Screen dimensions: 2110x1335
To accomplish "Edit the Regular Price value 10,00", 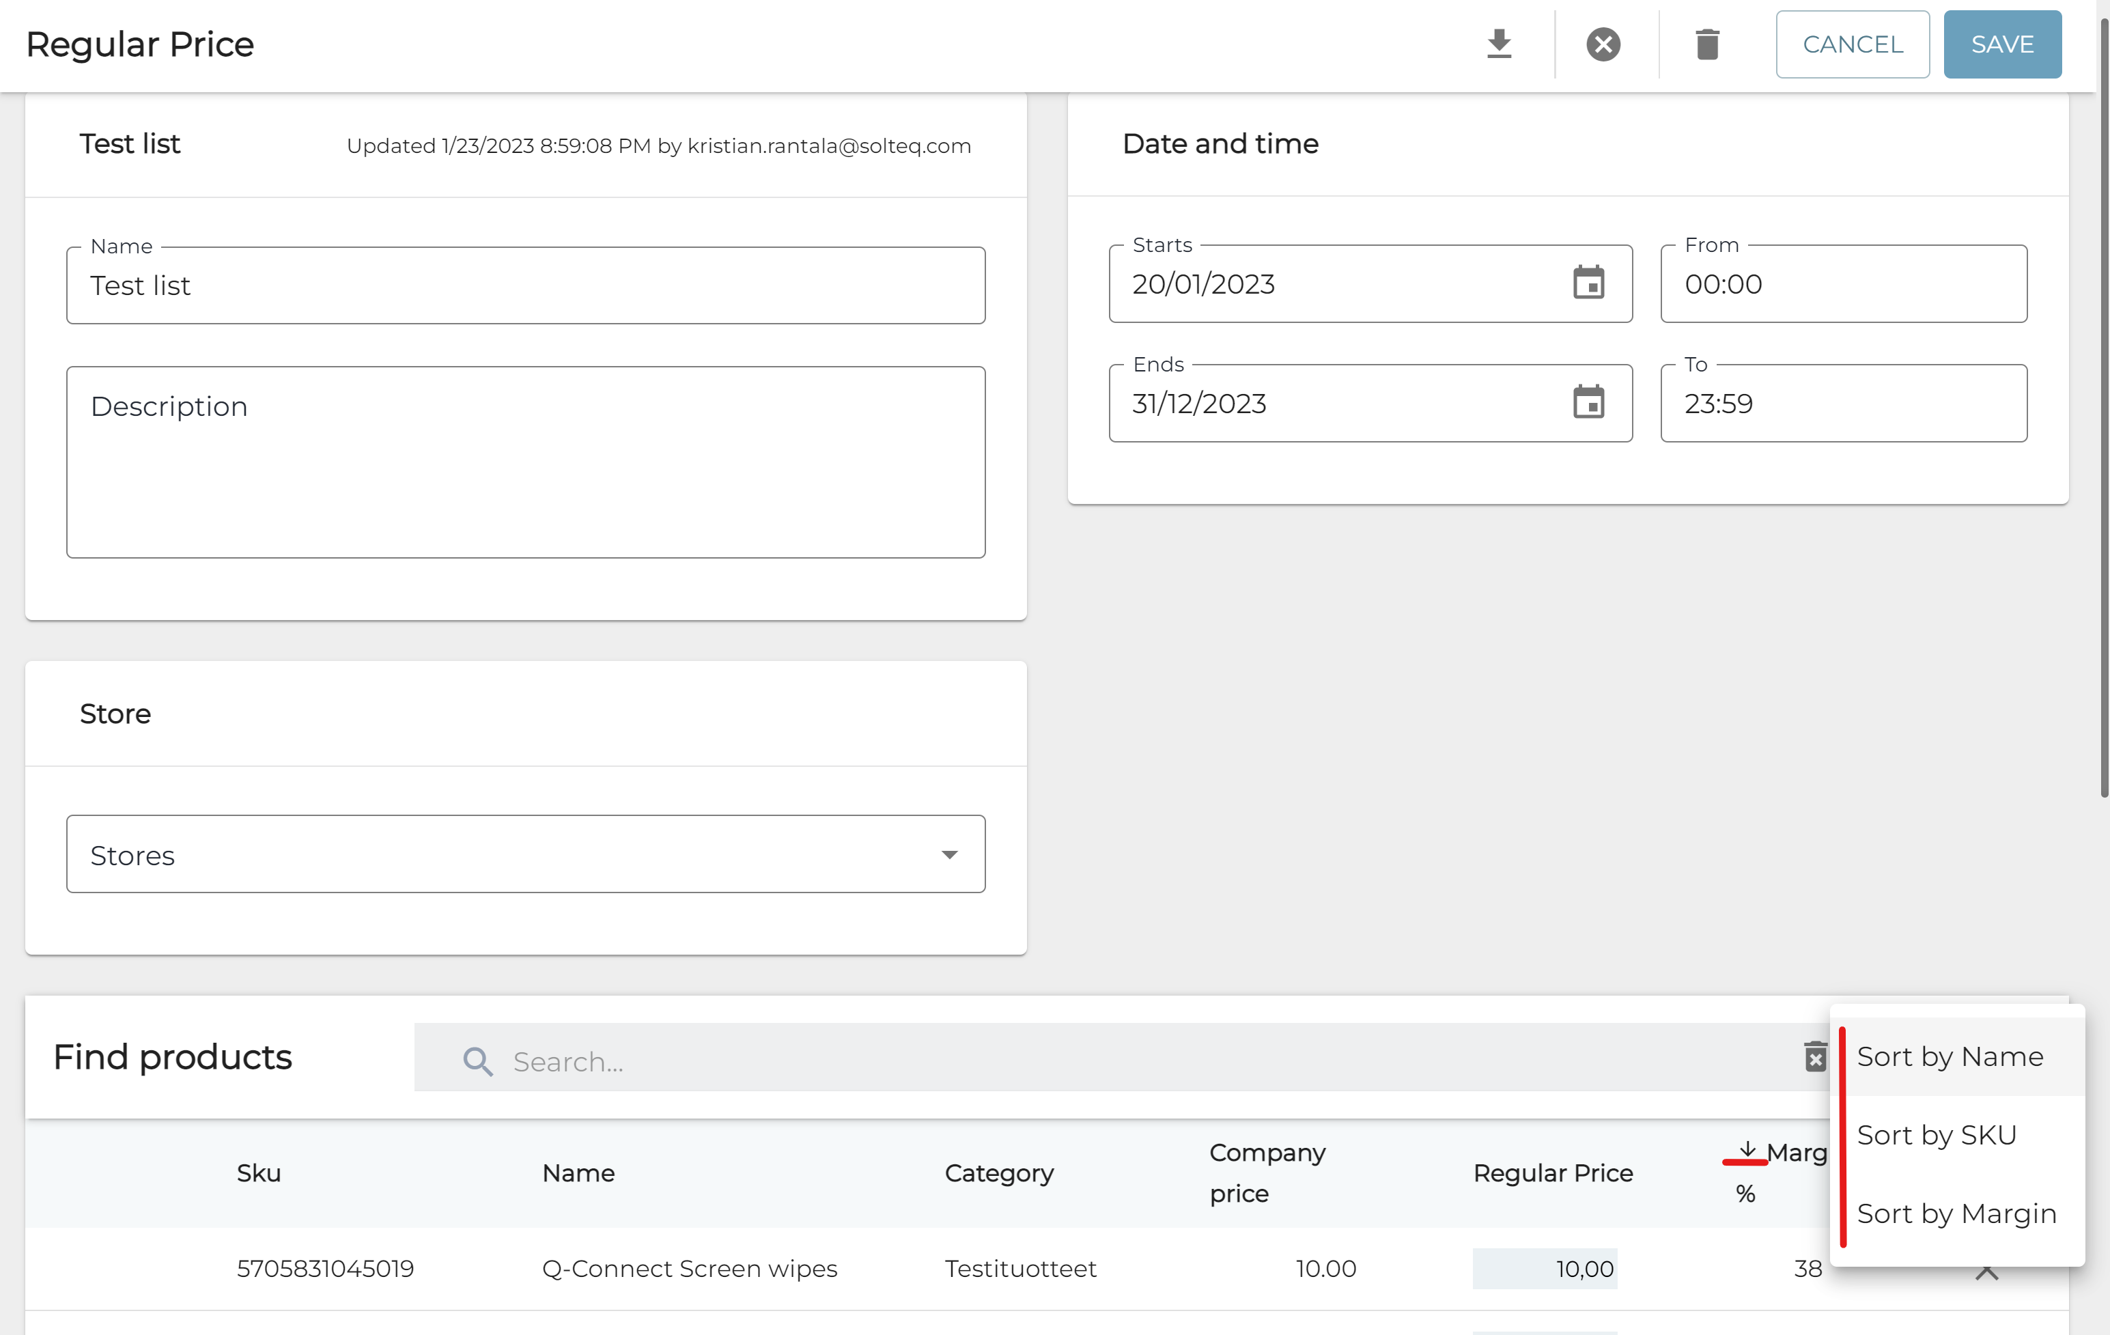I will 1545,1269.
